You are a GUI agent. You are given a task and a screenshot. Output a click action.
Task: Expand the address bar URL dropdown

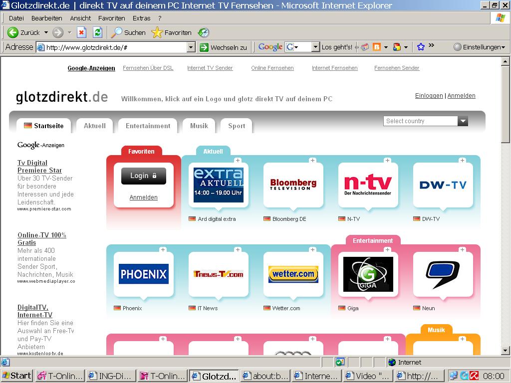click(191, 47)
